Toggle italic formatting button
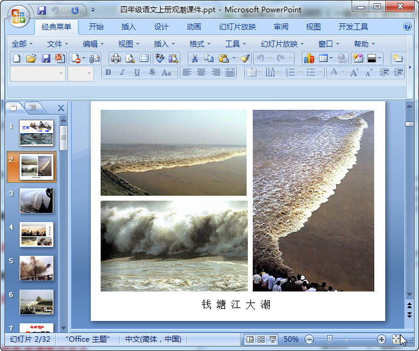 tap(122, 73)
